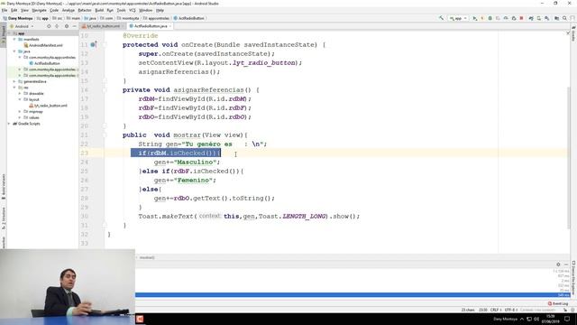Click the taskbar volume icon
The width and height of the screenshot is (577, 325).
tap(536, 319)
